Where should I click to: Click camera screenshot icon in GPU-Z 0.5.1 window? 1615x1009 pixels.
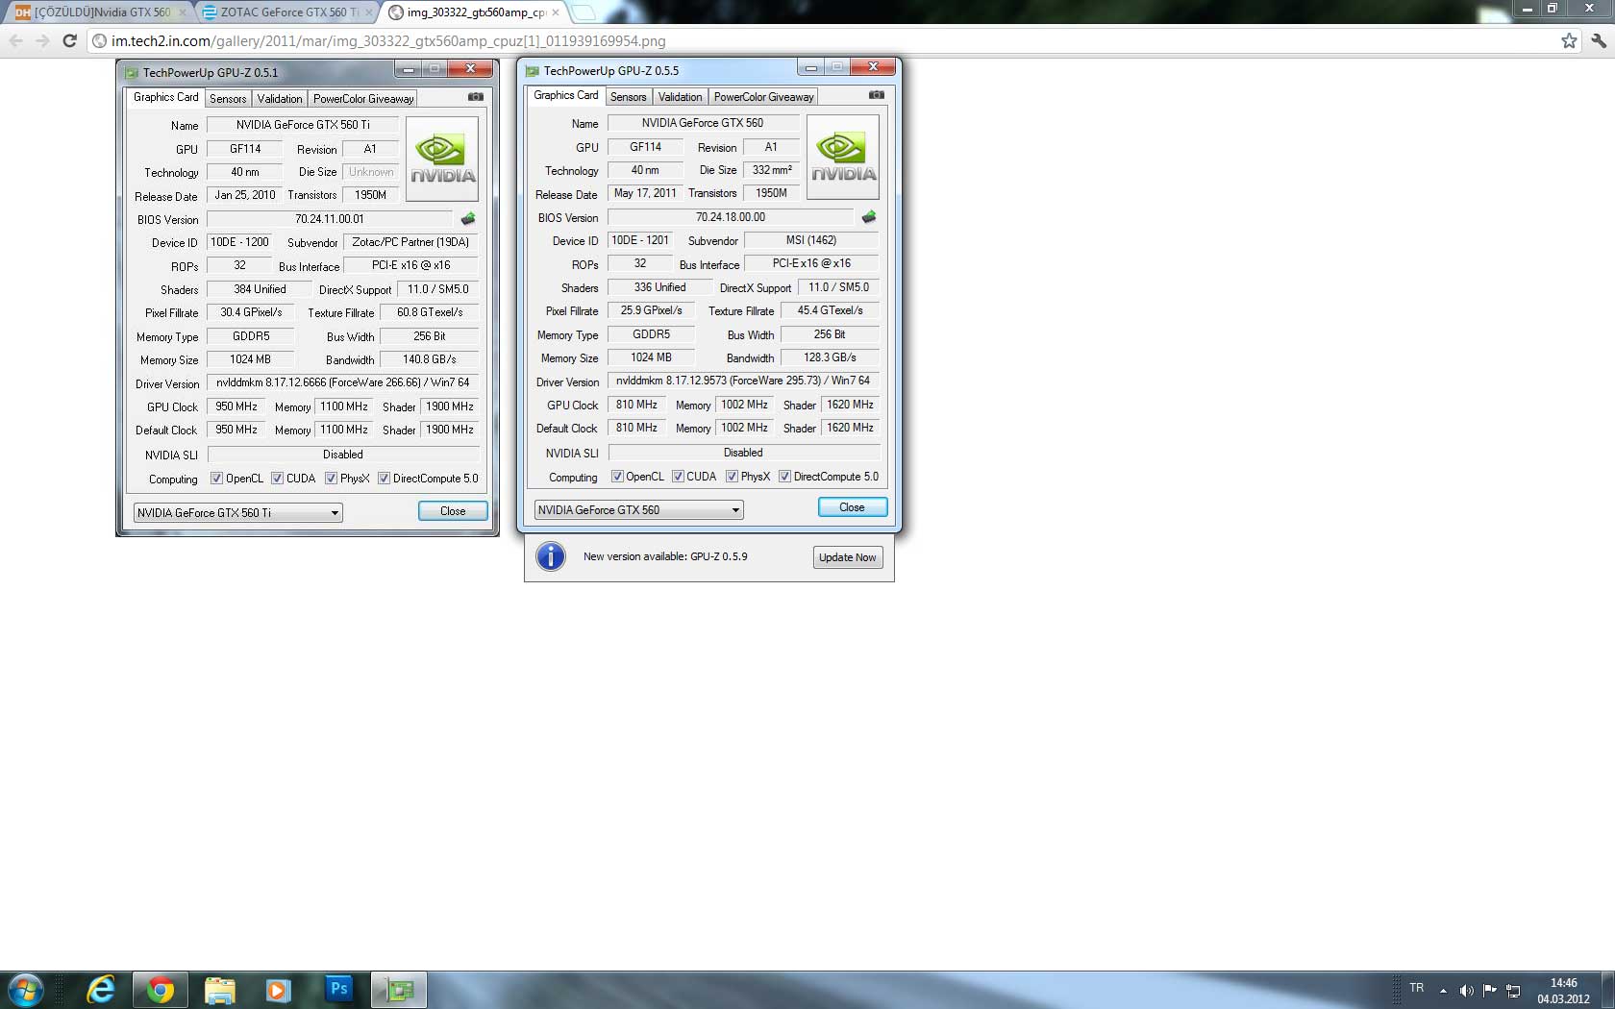476,97
